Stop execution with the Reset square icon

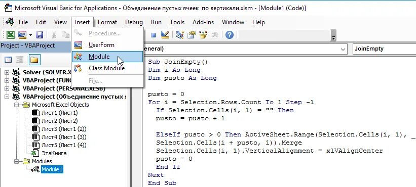[x=153, y=35]
